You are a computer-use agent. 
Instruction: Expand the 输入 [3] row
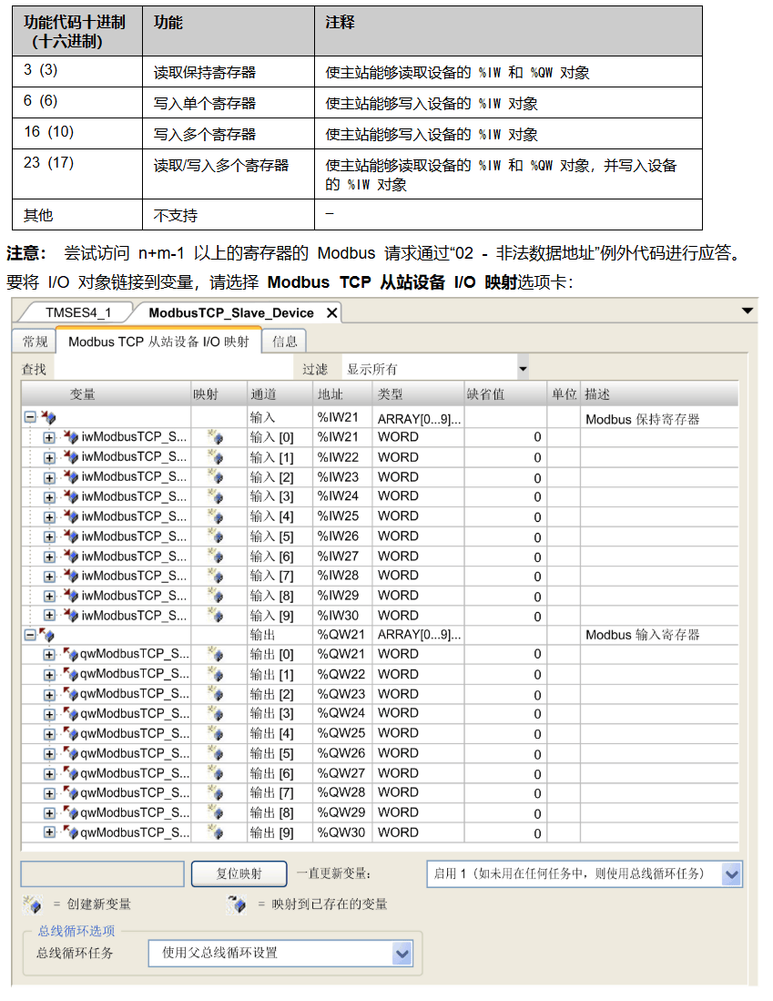[49, 497]
